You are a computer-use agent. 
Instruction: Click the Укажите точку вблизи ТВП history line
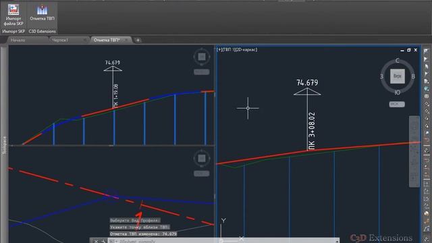140,227
